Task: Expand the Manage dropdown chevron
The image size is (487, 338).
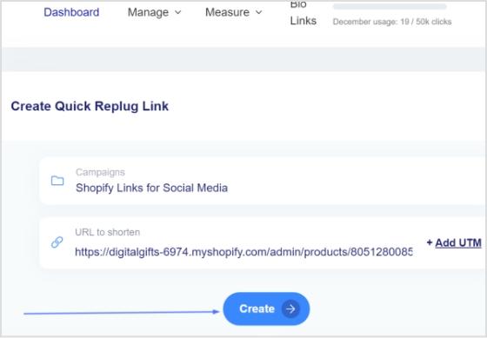Action: coord(177,12)
